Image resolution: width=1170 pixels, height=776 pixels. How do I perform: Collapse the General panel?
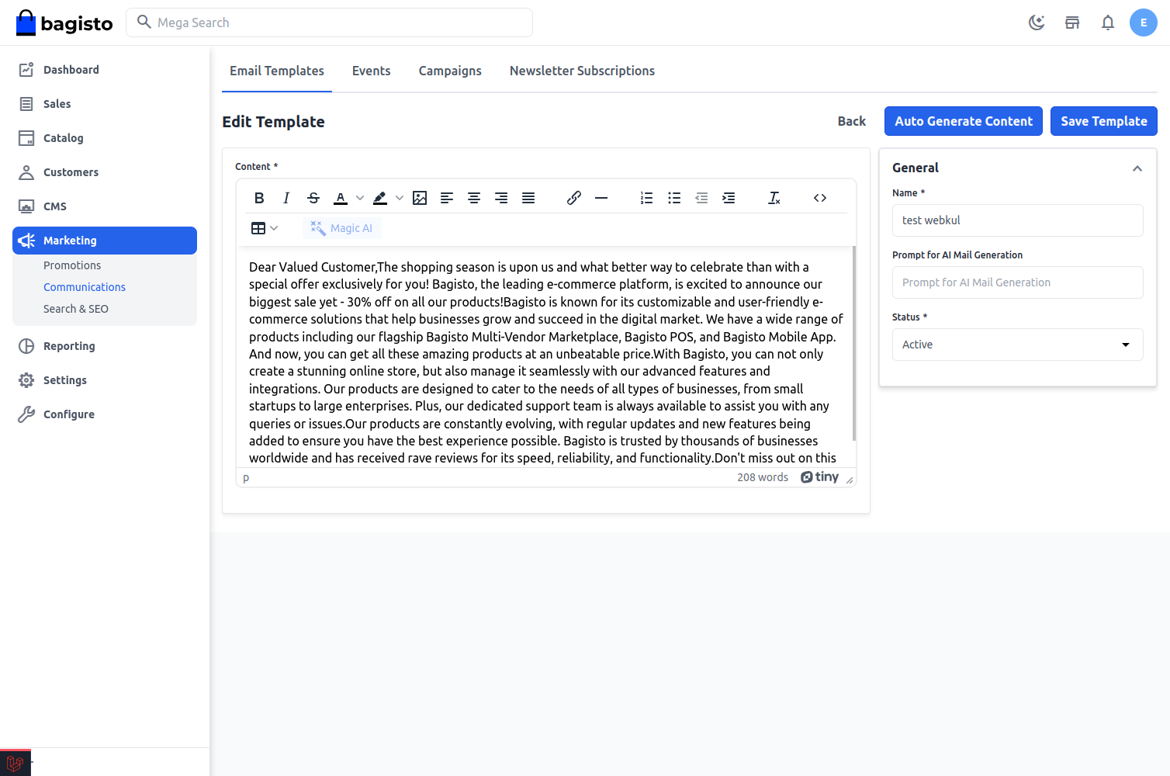click(x=1137, y=168)
